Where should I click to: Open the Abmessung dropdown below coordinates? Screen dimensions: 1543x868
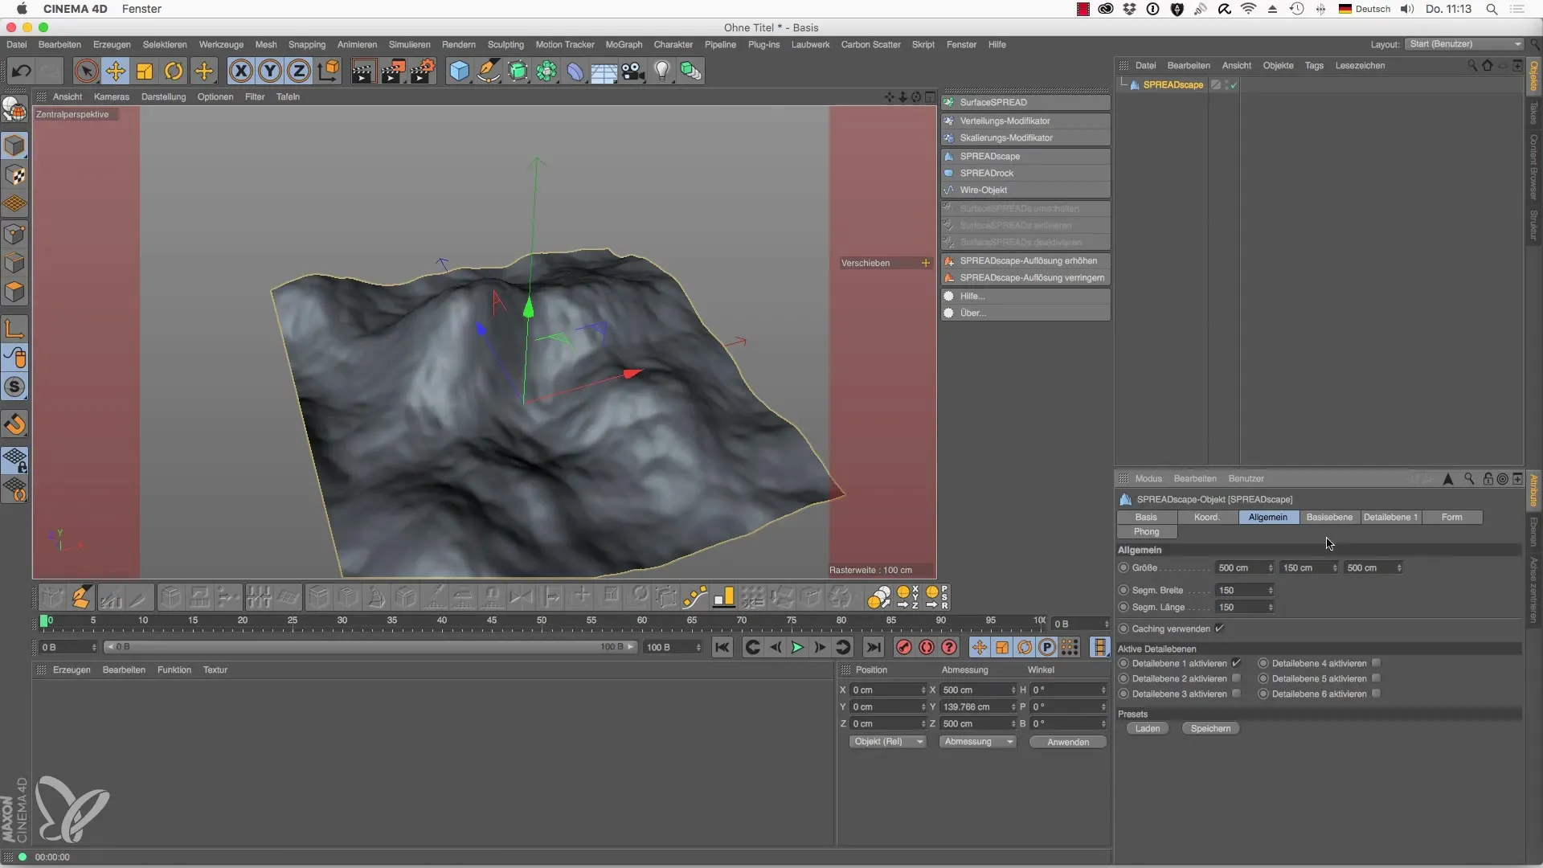tap(977, 742)
